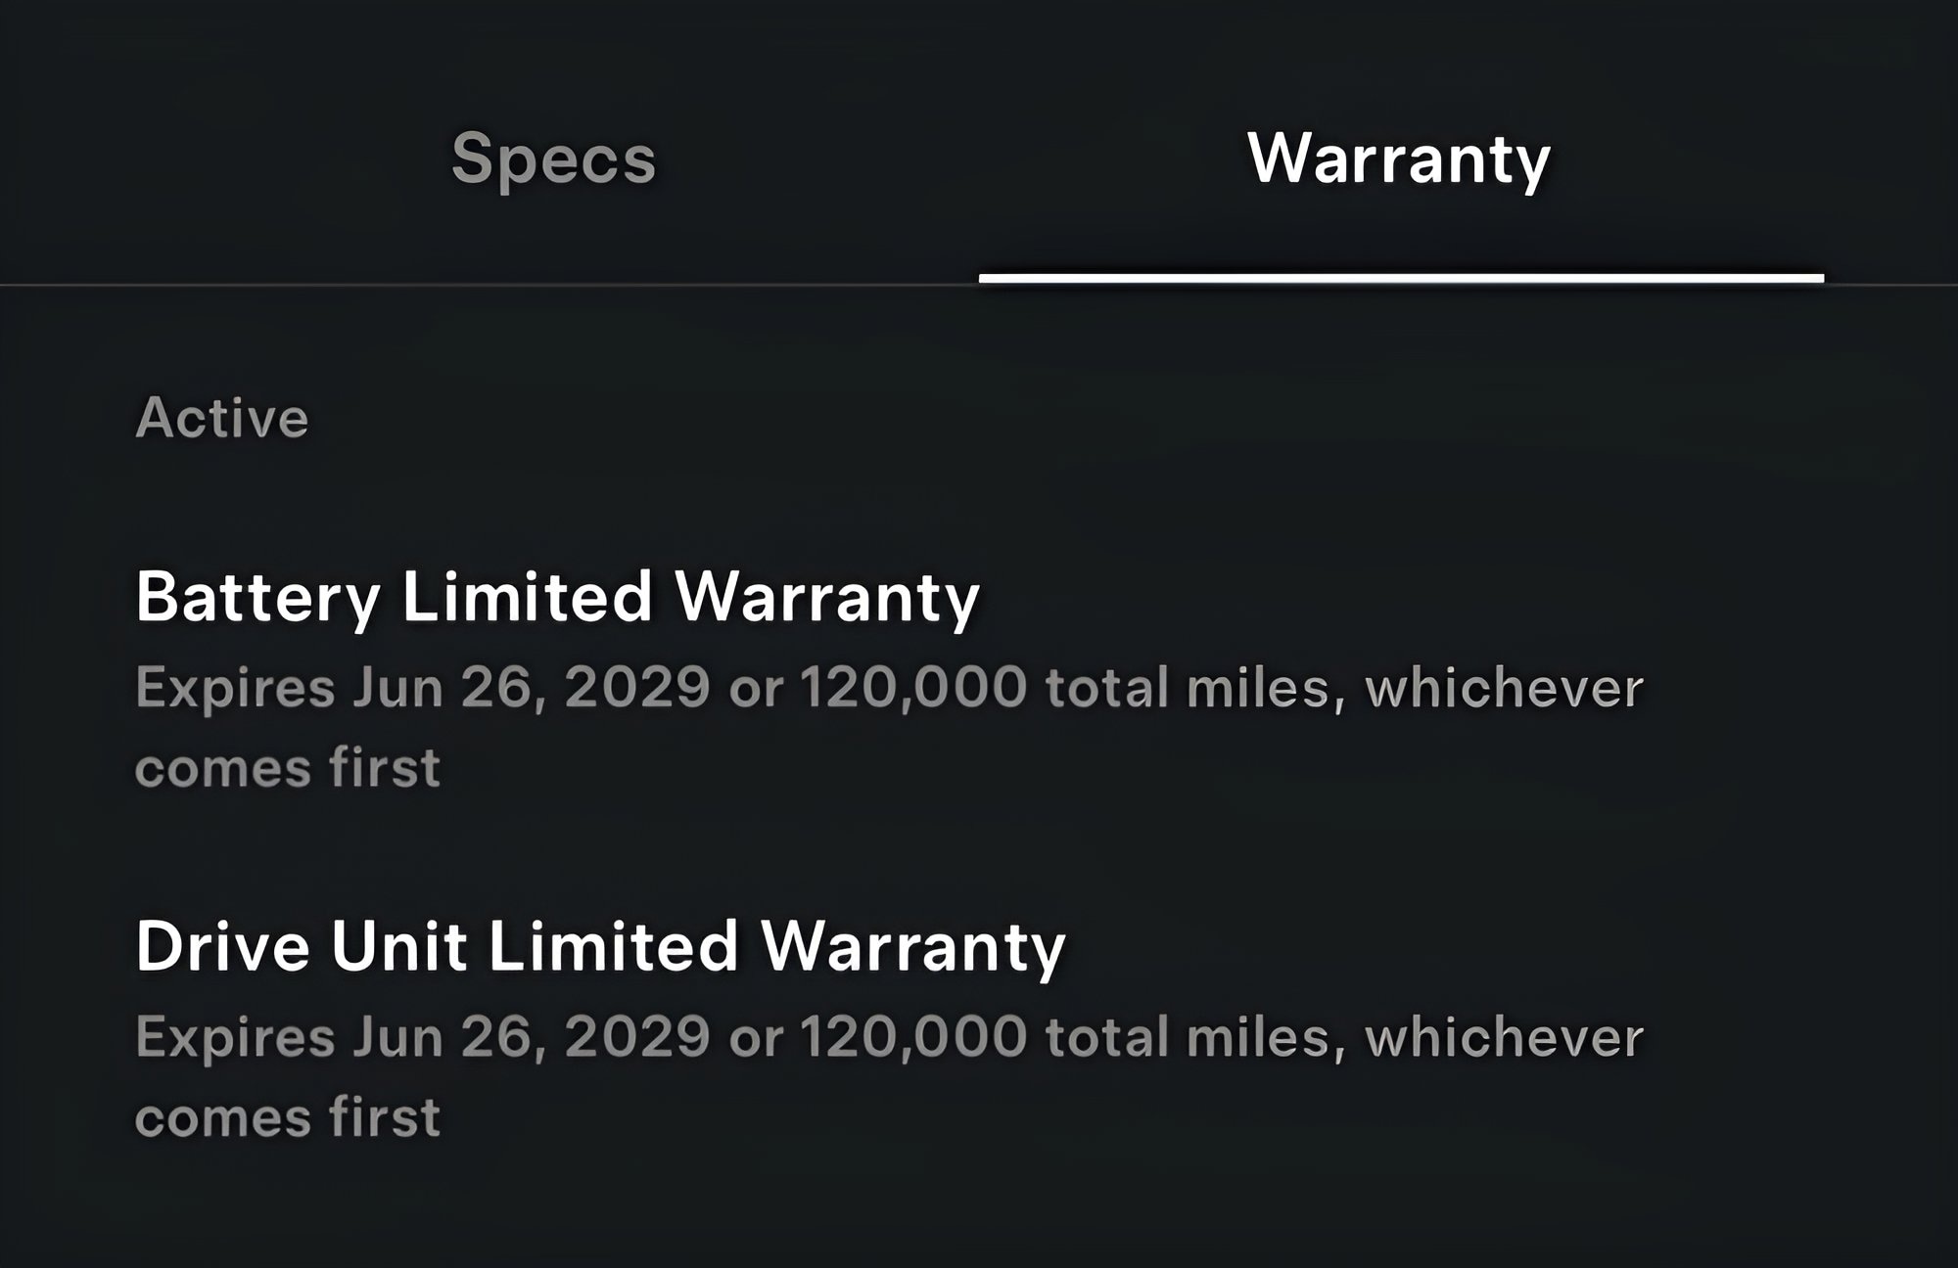The image size is (1958, 1268).
Task: Click 120,000 in the drive unit warranty text
Action: click(x=913, y=1037)
